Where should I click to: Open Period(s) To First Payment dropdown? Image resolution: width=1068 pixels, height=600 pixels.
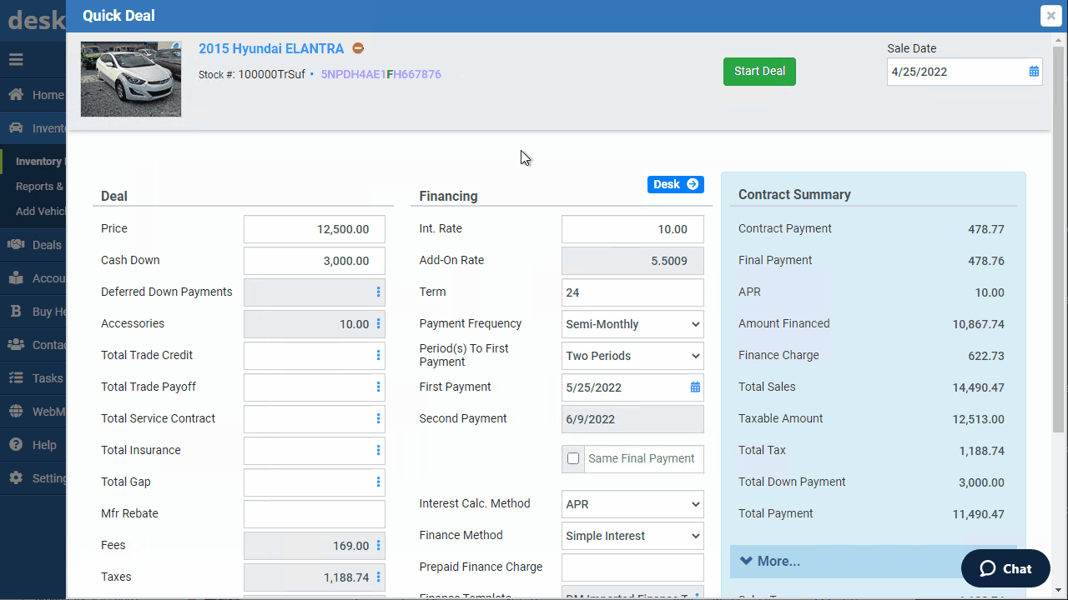click(x=632, y=356)
